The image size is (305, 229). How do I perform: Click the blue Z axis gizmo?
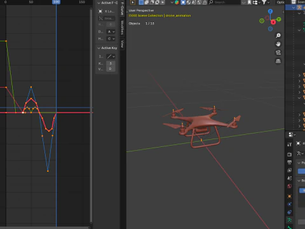(270, 11)
